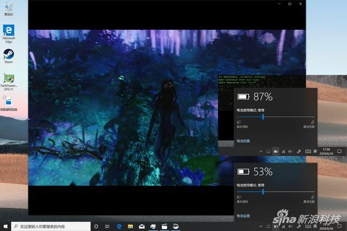Image resolution: width=347 pixels, height=231 pixels.
Task: Open volume tray icon under 87% flyout
Action: pyautogui.click(x=291, y=152)
